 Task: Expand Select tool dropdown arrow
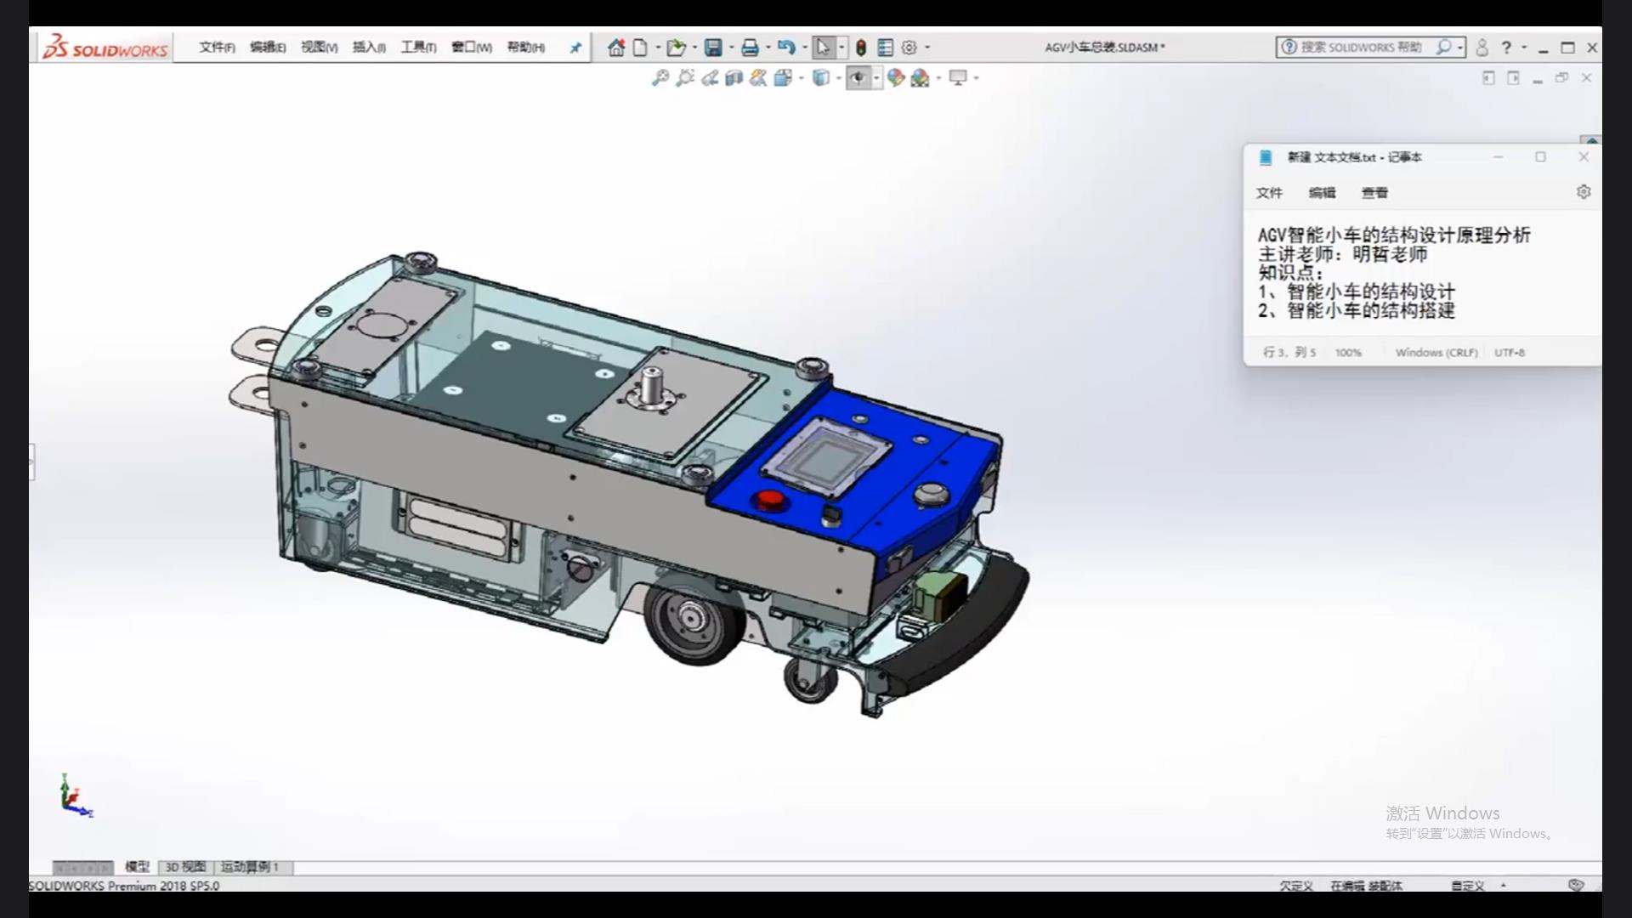pyautogui.click(x=841, y=48)
